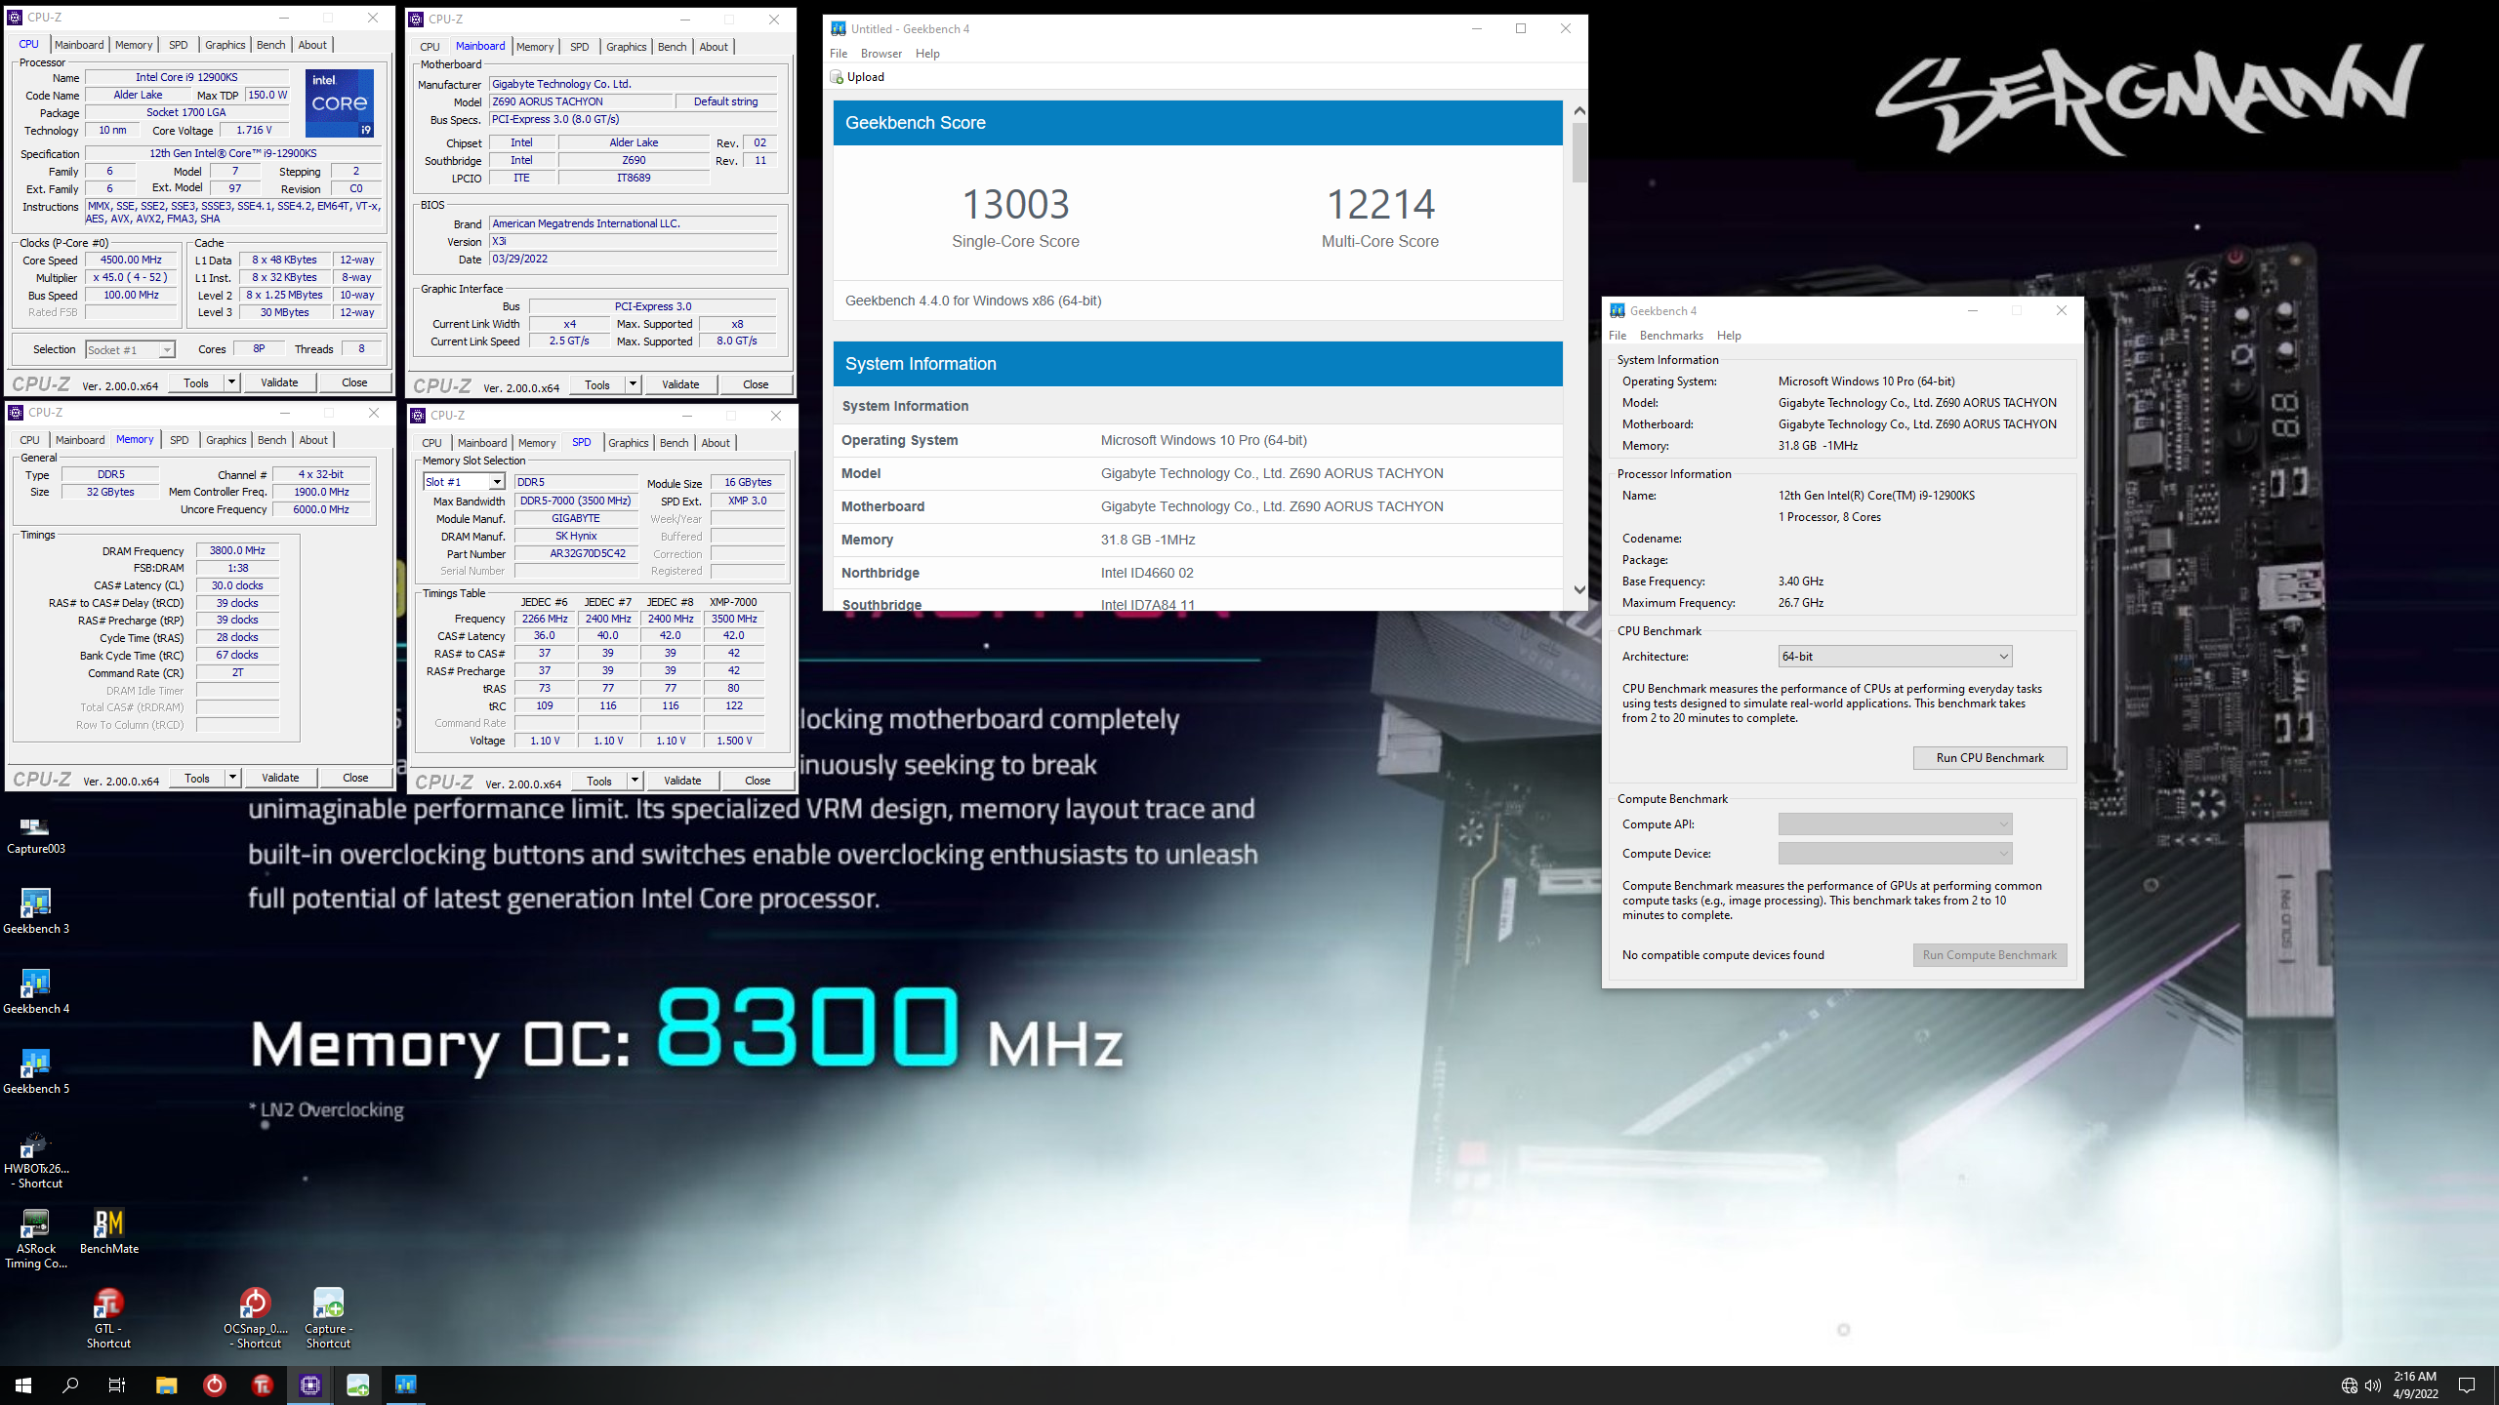Click Upload icon in Geekbench window
2499x1405 pixels.
click(837, 77)
